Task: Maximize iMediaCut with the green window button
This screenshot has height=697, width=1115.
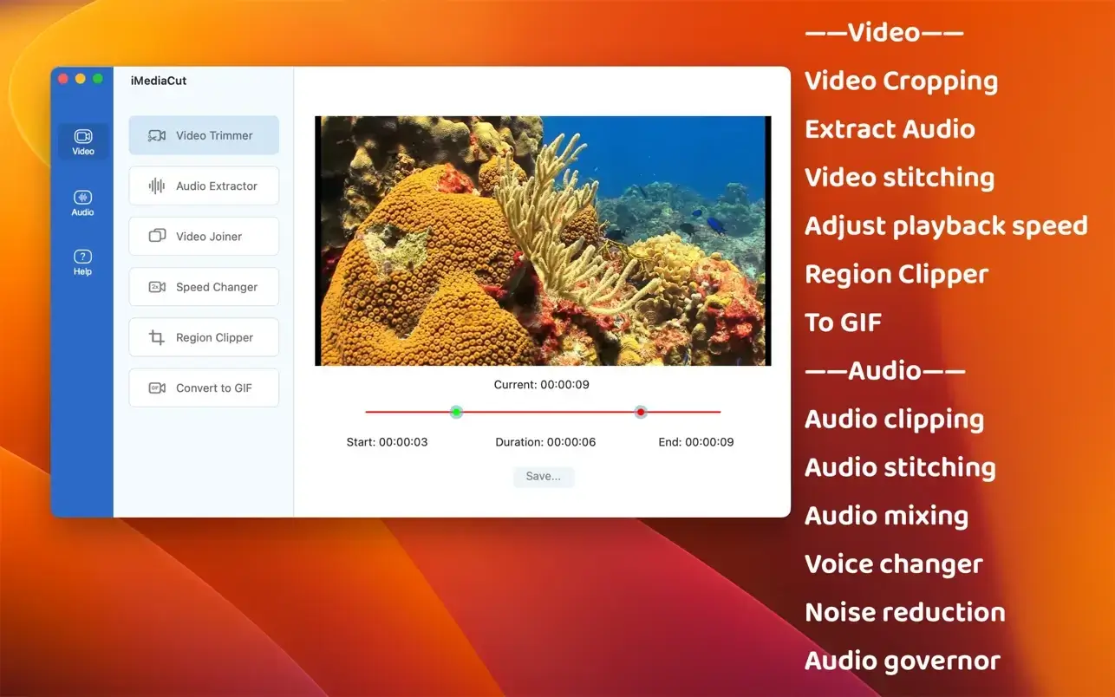Action: click(98, 79)
